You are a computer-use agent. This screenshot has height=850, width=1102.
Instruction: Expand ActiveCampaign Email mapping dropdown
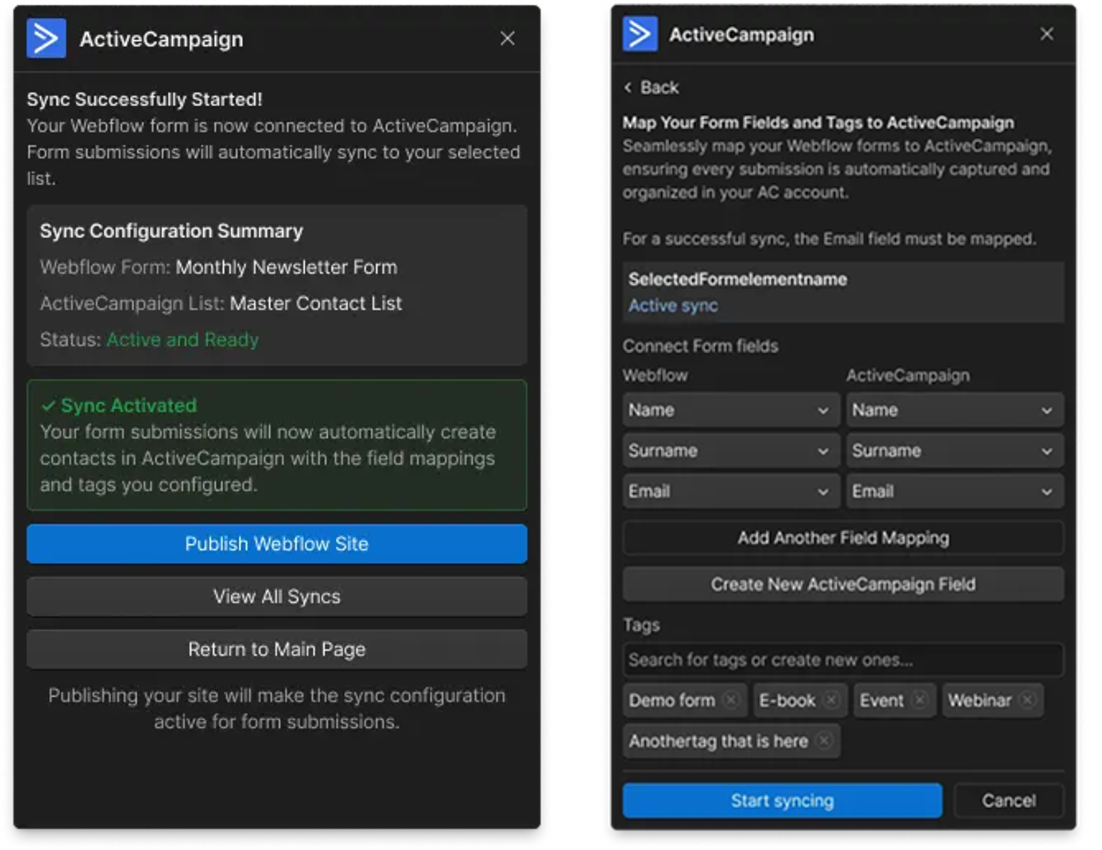point(954,492)
